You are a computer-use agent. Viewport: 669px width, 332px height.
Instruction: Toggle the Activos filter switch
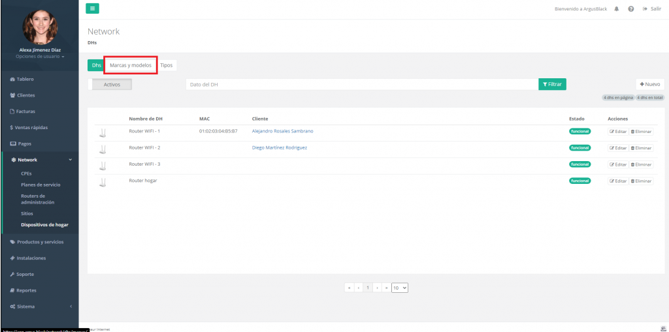(x=112, y=84)
